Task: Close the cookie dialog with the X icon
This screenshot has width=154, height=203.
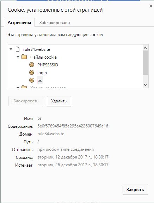Action: click(x=150, y=6)
